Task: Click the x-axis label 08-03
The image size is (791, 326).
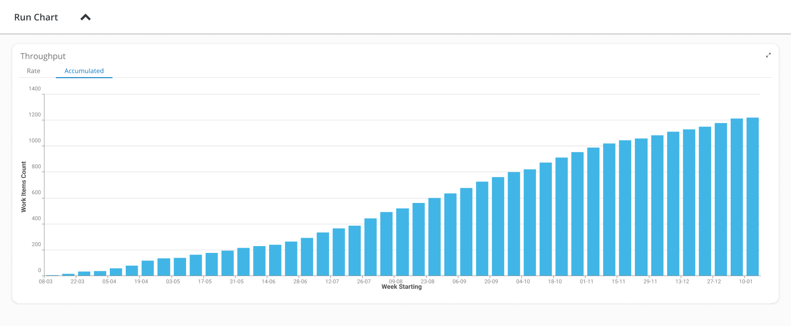Action: point(46,282)
